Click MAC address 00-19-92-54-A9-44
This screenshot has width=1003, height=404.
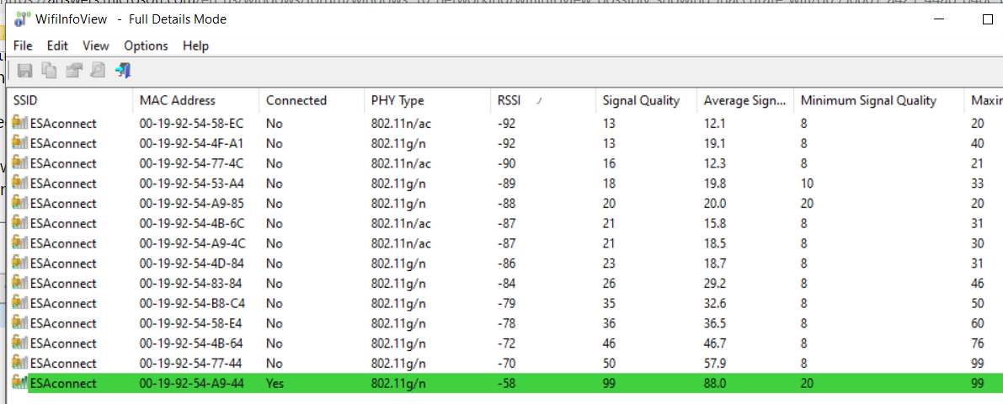(x=191, y=384)
